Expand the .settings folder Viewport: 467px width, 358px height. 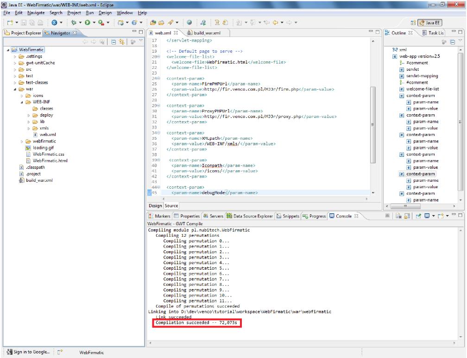point(16,56)
